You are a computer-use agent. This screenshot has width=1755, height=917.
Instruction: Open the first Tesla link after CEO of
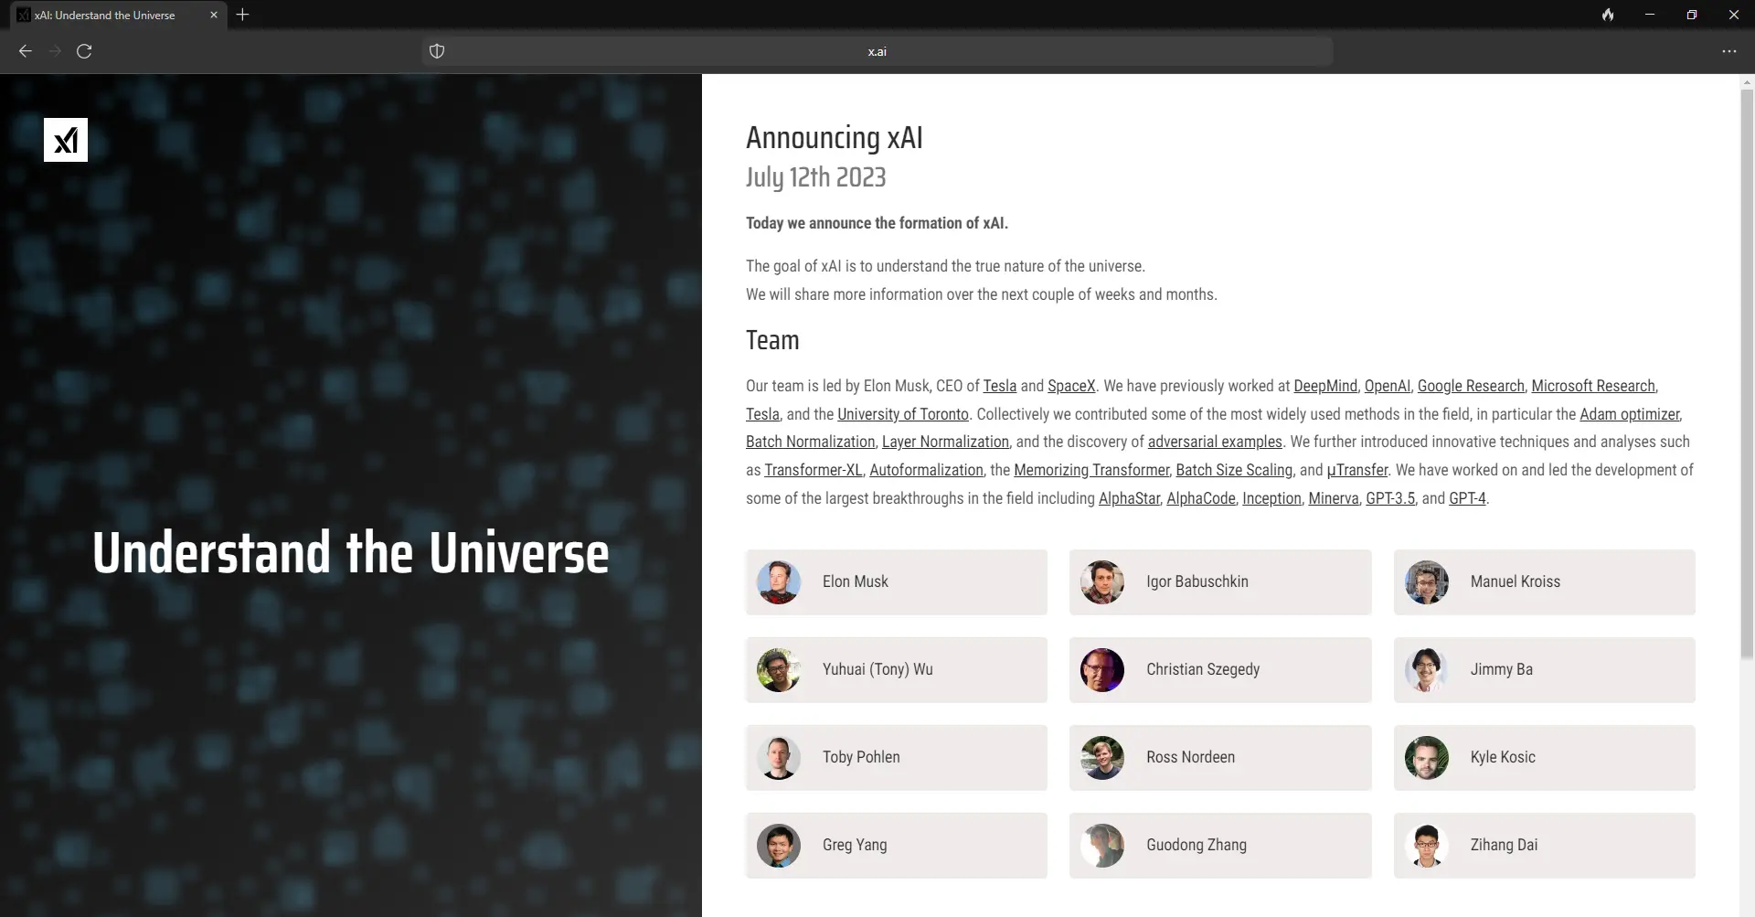[1000, 386]
